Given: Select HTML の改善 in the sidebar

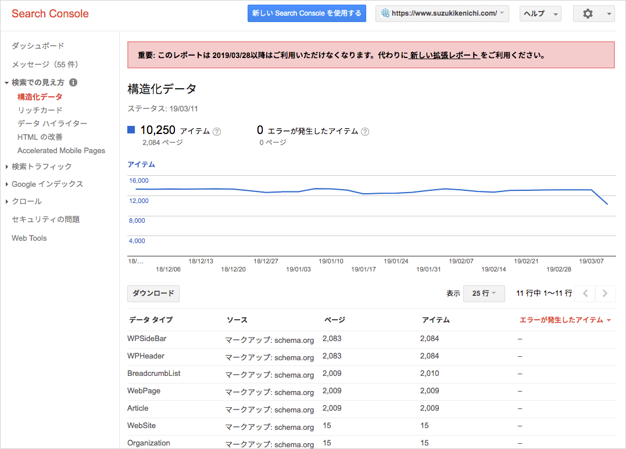Looking at the screenshot, I should pos(40,137).
